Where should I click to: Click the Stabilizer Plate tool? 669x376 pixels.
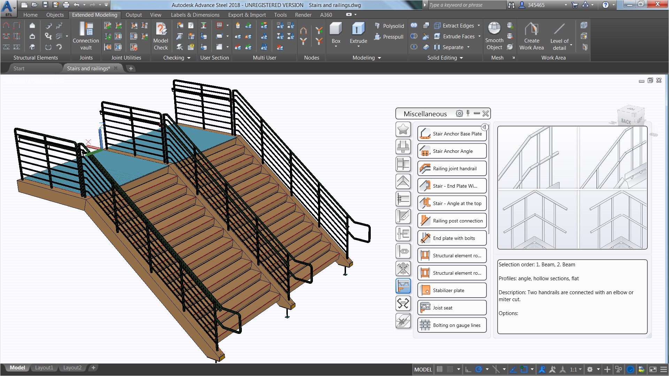coord(451,290)
